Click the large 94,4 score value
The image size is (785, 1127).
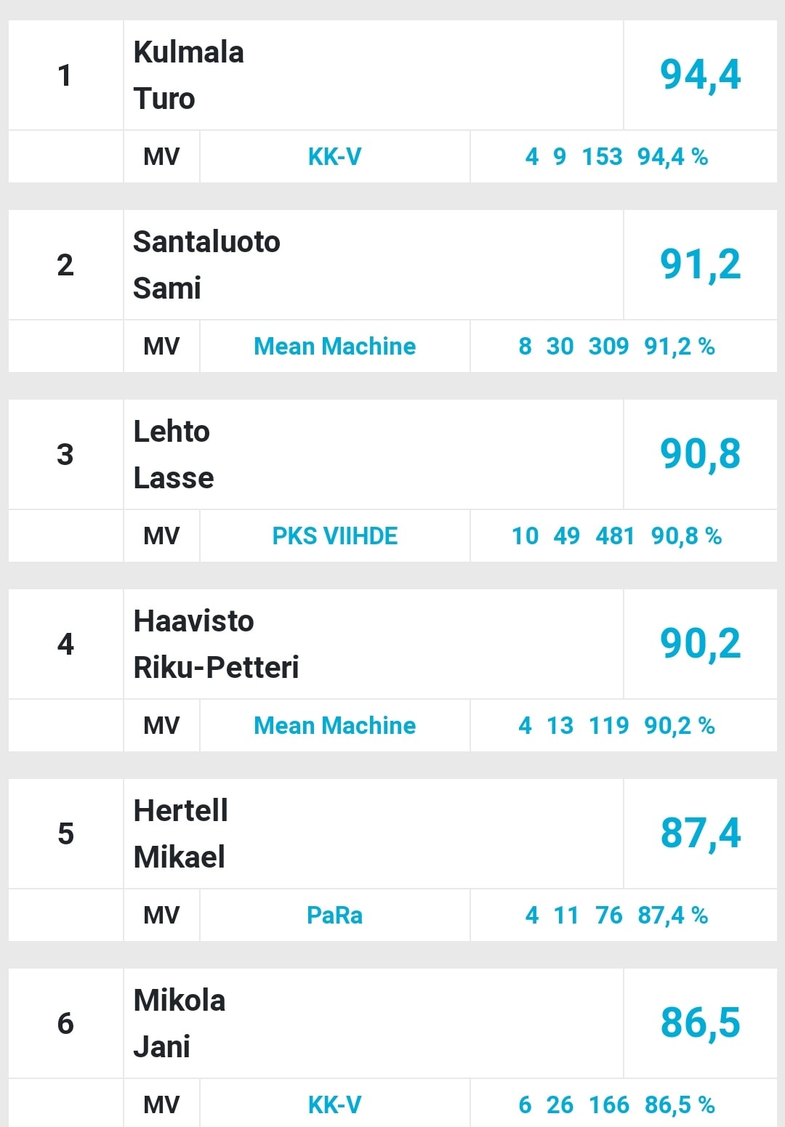[x=700, y=76]
